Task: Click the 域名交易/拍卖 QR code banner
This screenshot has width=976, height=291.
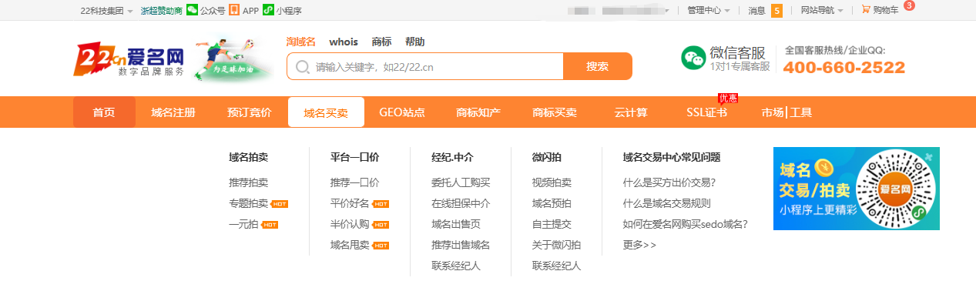Action: [x=857, y=189]
